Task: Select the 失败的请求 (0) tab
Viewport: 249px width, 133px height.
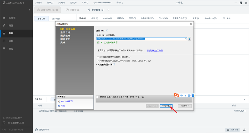Action: [147, 19]
